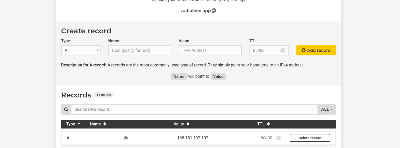Sort records by Type column arrow
This screenshot has width=400, height=148.
point(79,123)
